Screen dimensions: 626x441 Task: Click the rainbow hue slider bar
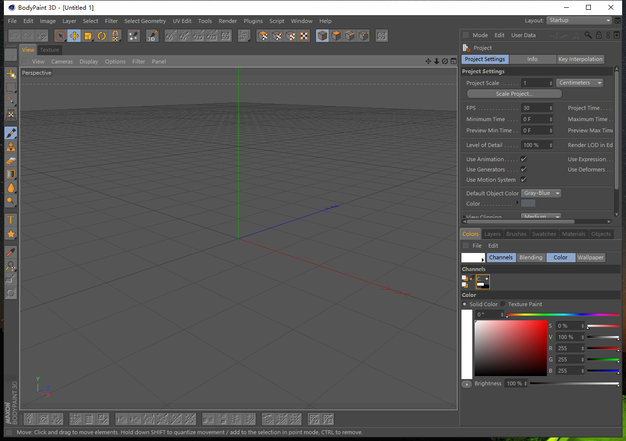pos(563,315)
